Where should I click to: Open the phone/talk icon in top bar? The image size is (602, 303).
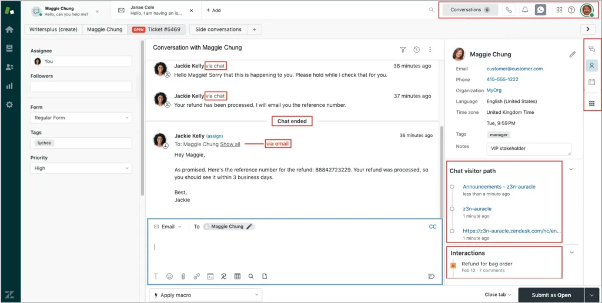(x=509, y=10)
